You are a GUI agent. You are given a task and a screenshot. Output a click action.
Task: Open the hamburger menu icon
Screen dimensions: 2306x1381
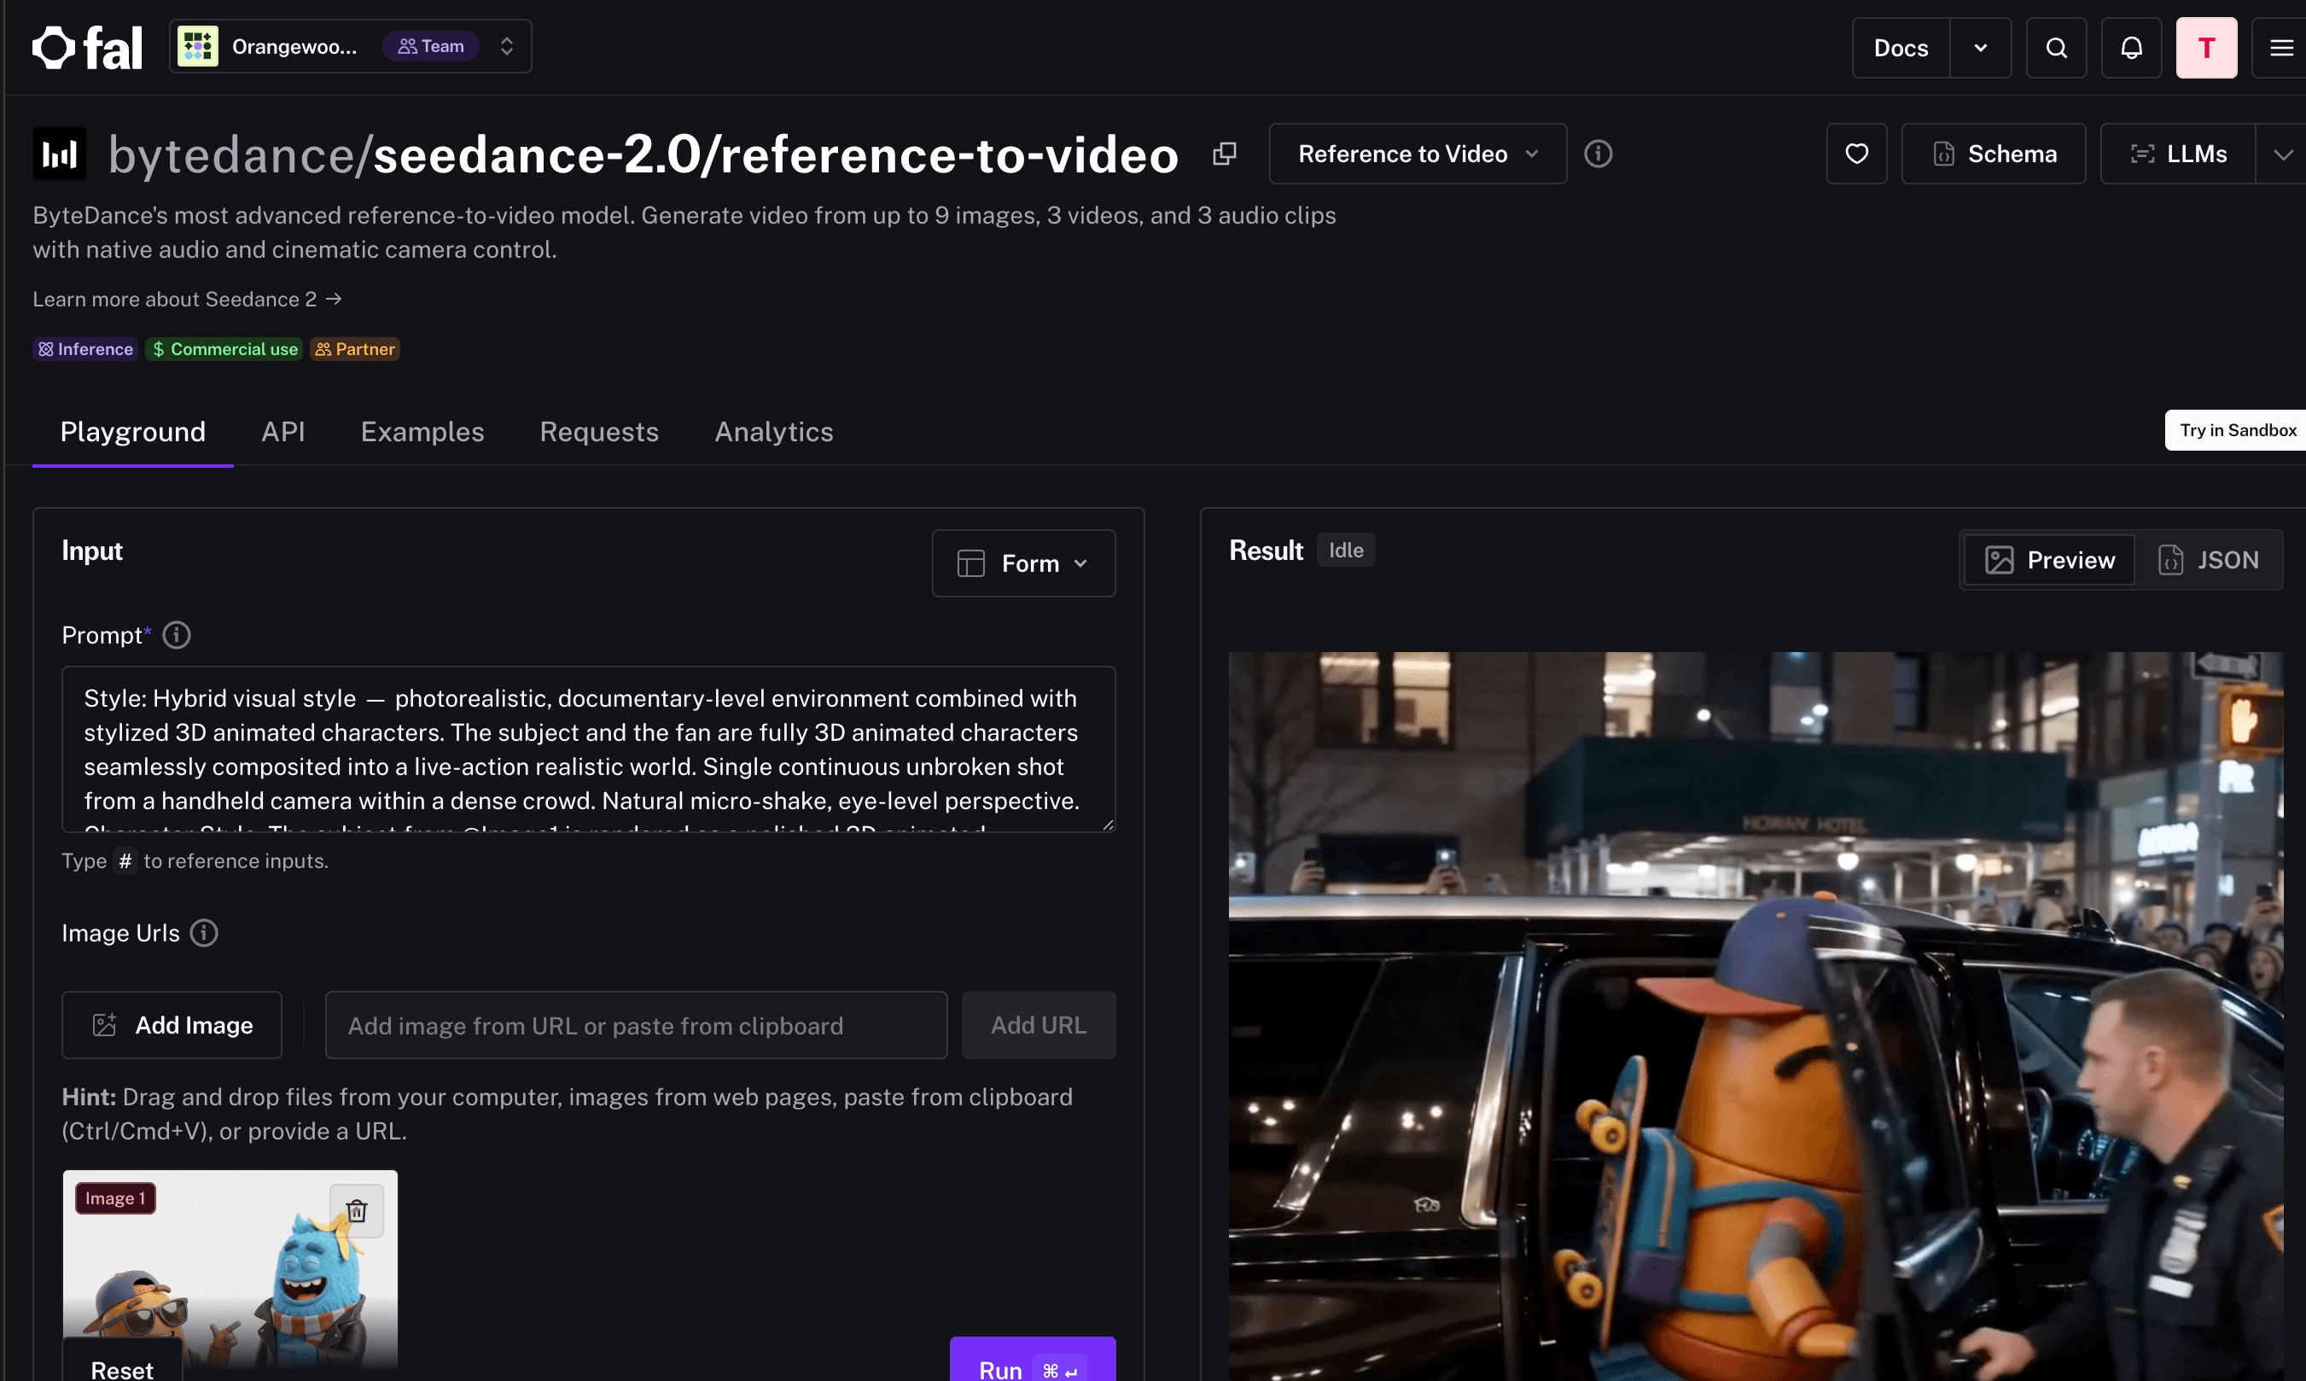(x=2280, y=48)
